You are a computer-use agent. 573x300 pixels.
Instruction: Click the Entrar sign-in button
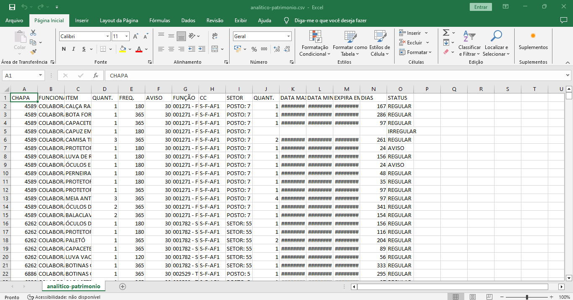pyautogui.click(x=481, y=7)
